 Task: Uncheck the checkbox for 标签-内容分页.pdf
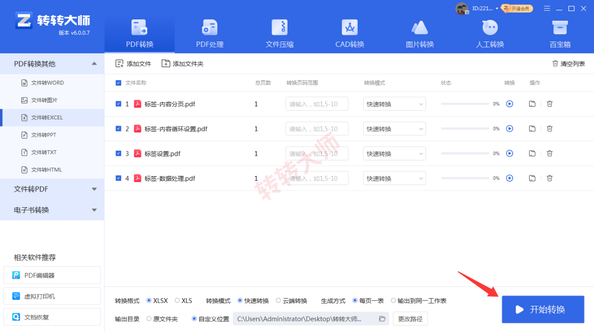pos(119,104)
